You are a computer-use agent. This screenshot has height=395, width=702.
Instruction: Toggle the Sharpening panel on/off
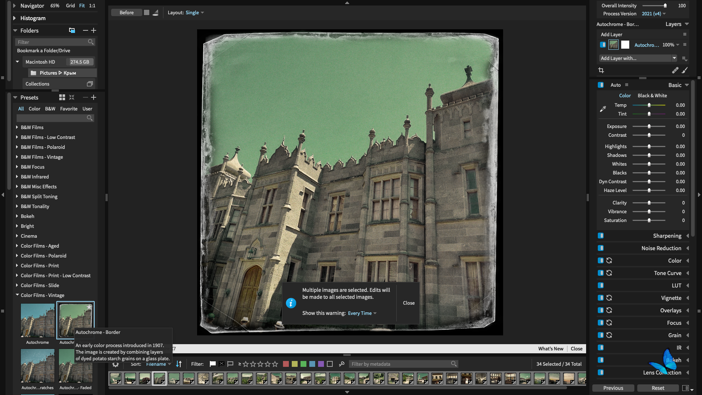point(601,236)
